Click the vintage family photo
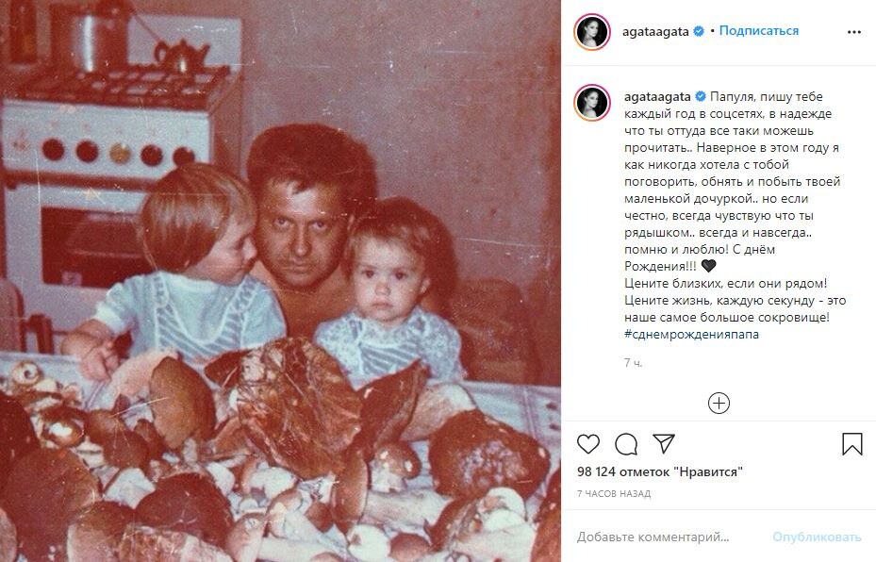The width and height of the screenshot is (876, 562). [x=280, y=281]
